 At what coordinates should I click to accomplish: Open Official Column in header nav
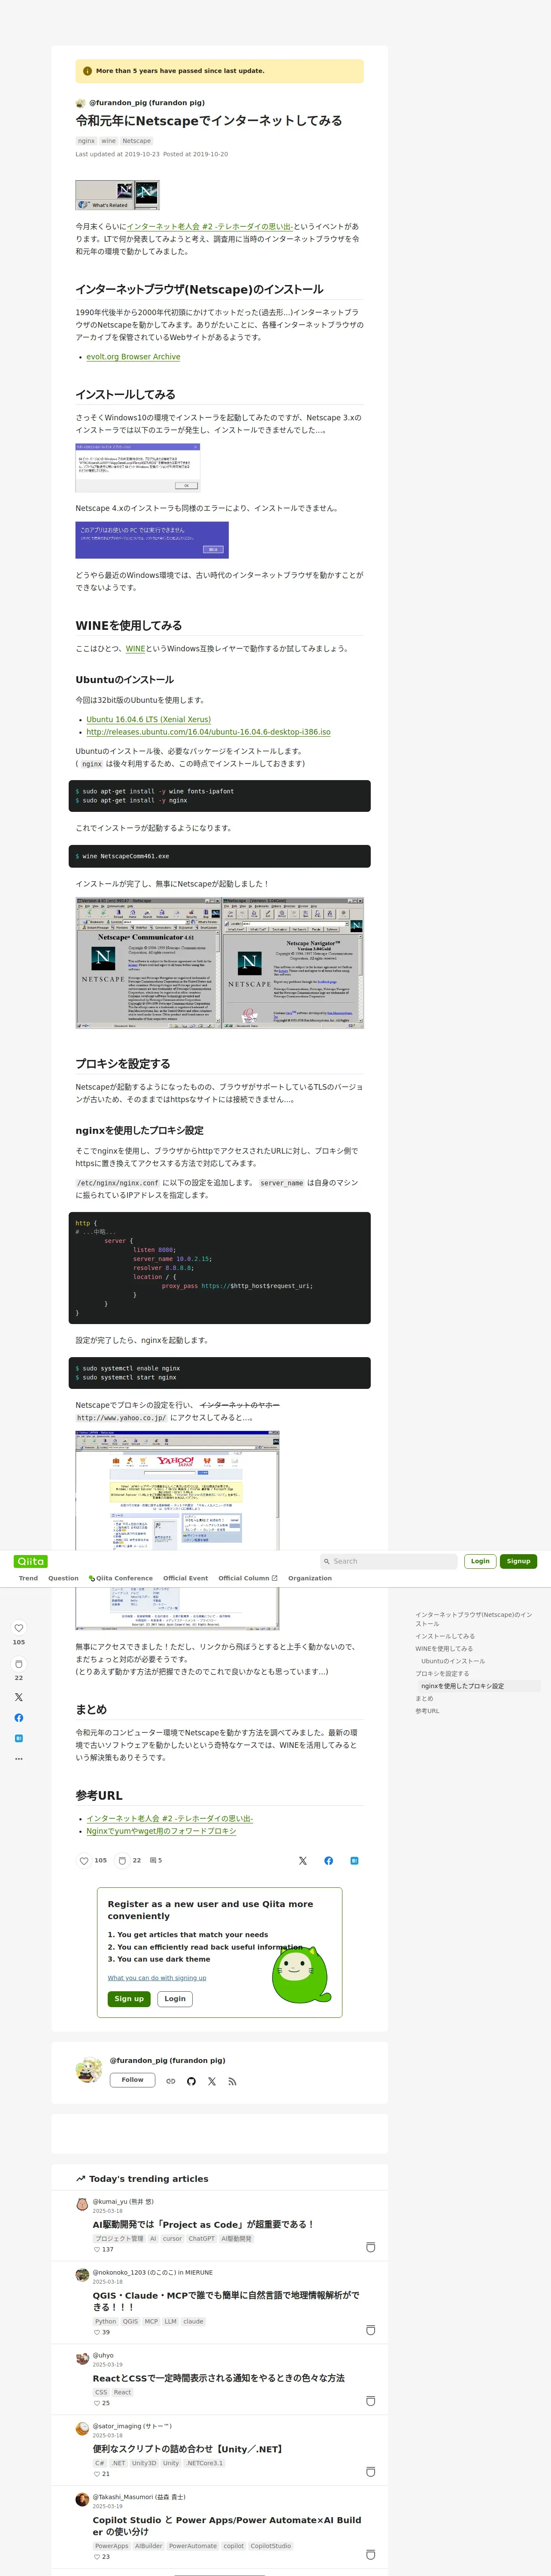coord(248,1578)
